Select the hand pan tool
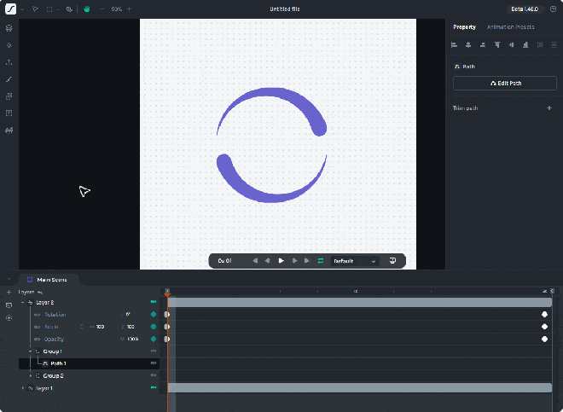 pos(86,9)
